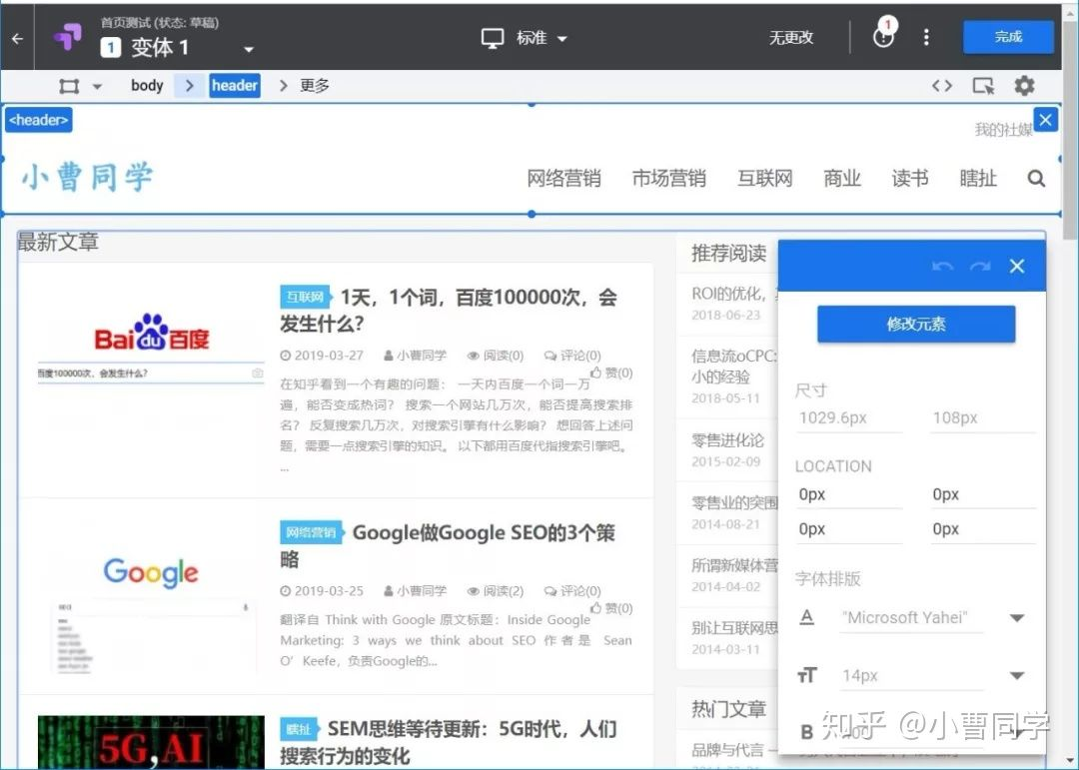Close the element editor panel

pos(1017,267)
